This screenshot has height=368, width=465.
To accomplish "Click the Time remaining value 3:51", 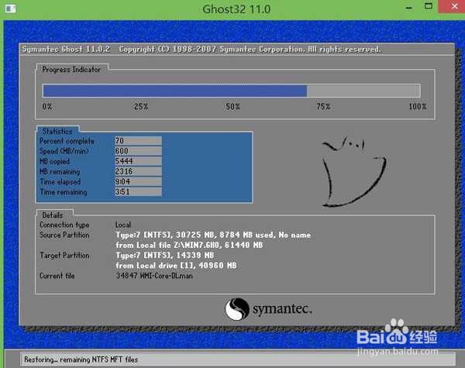I will click(x=138, y=191).
